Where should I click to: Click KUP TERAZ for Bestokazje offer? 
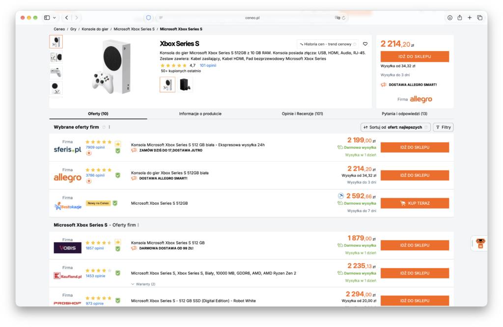415,203
